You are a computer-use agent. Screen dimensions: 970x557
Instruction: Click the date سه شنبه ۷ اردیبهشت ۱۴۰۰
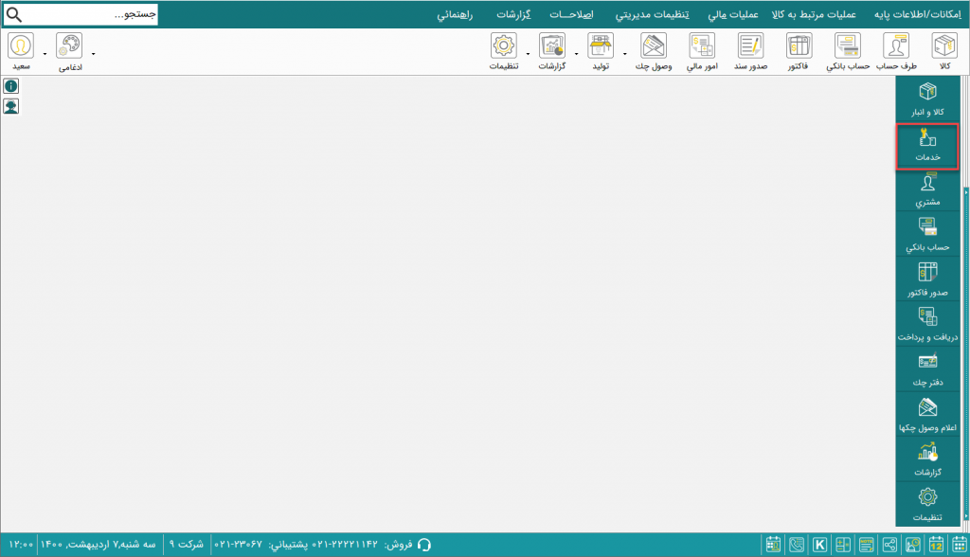point(98,545)
